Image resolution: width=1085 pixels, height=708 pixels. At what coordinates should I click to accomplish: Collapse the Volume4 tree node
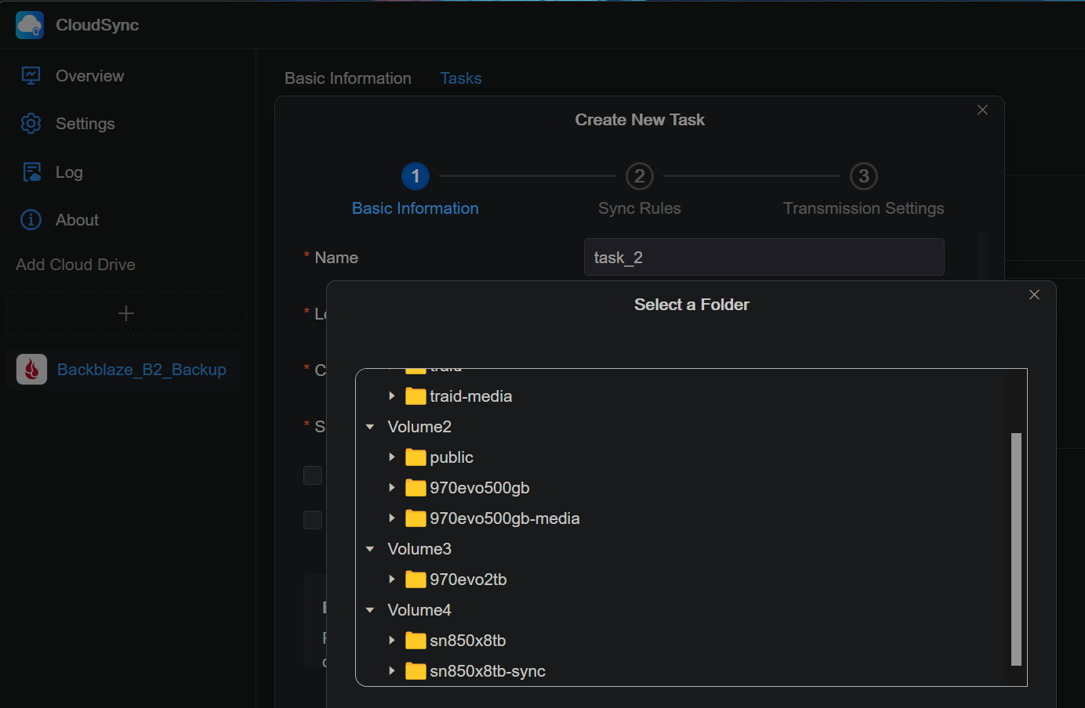point(370,610)
